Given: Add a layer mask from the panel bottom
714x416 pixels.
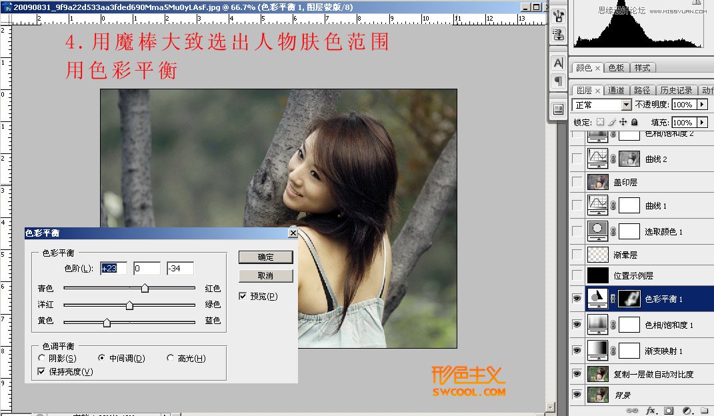Looking at the screenshot, I should tap(669, 411).
